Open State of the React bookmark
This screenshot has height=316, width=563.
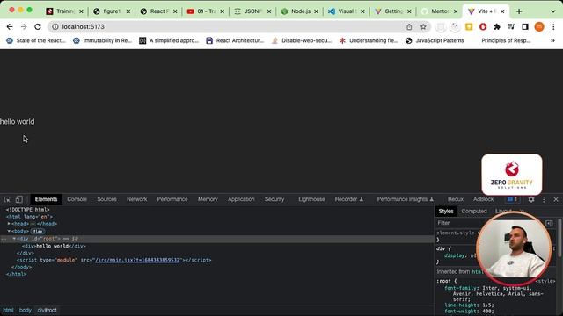tap(36, 41)
